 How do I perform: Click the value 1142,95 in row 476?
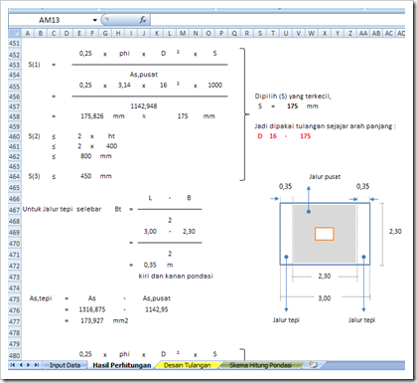click(157, 309)
